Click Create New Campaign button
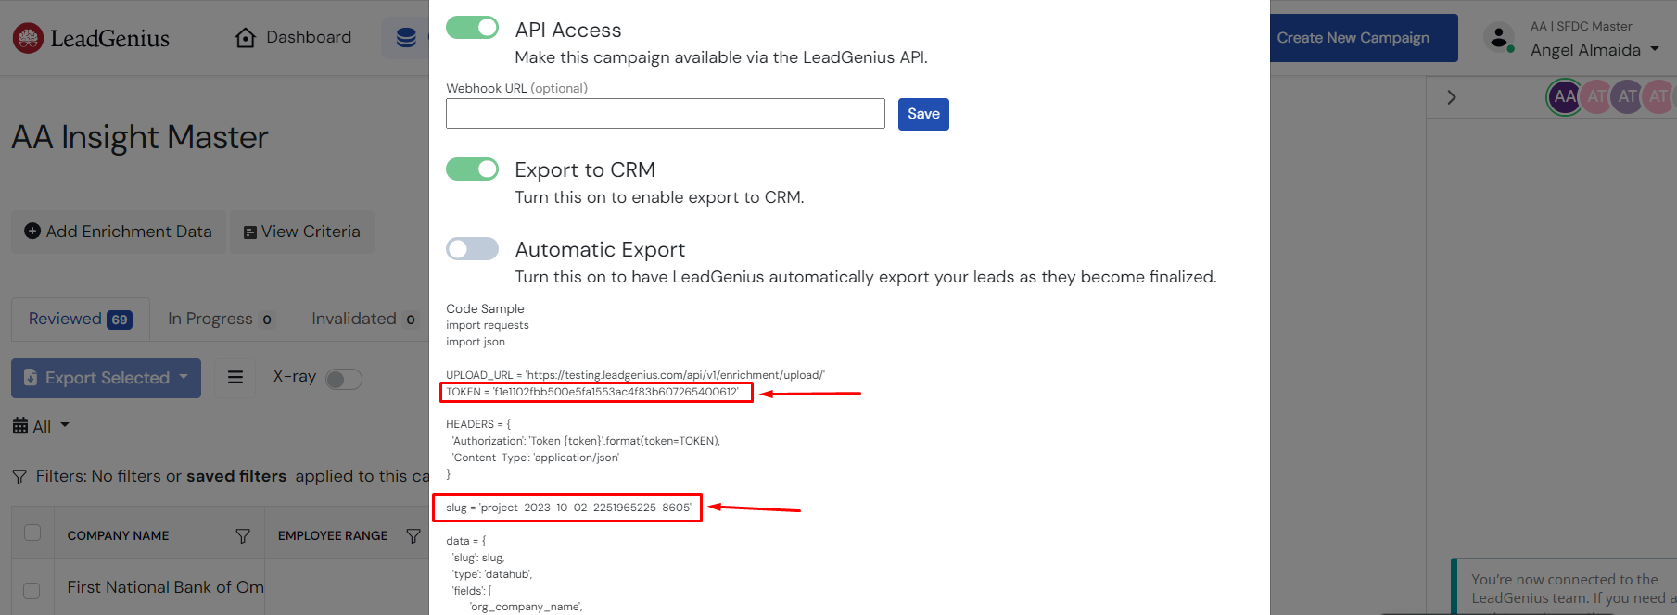The height and width of the screenshot is (615, 1677). (x=1353, y=38)
